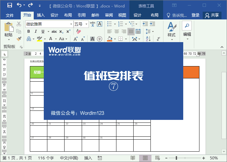Select the Format Painter brush
Image resolution: width=227 pixels, height=162 pixels.
point(19,39)
